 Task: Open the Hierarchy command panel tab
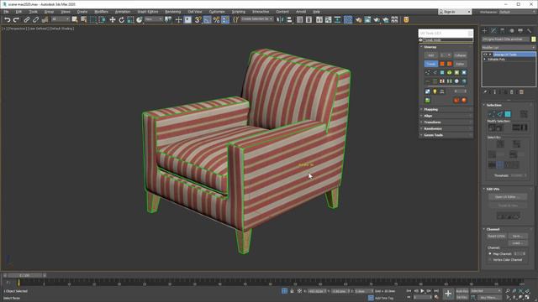[x=503, y=31]
